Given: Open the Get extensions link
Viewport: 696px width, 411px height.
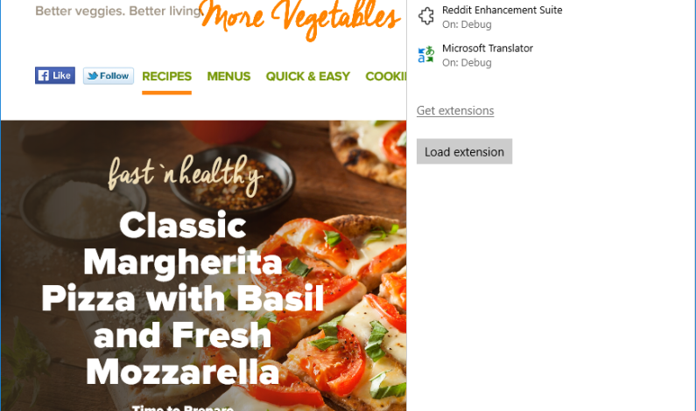Looking at the screenshot, I should tap(455, 110).
